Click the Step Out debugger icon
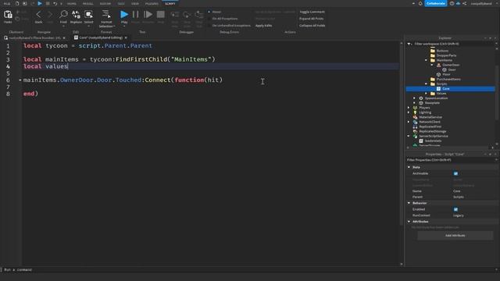 tap(199, 15)
